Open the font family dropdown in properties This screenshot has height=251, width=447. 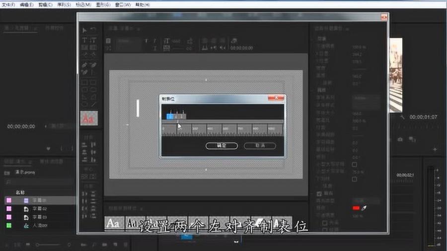pos(365,99)
